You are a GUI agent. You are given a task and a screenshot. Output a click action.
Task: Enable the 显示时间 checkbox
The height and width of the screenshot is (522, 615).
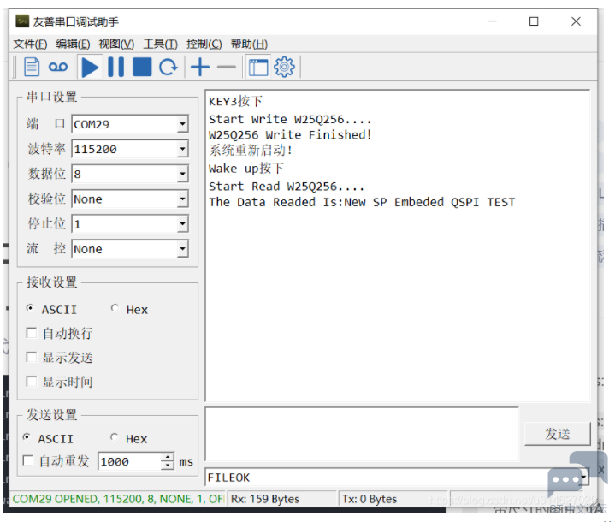pyautogui.click(x=32, y=382)
